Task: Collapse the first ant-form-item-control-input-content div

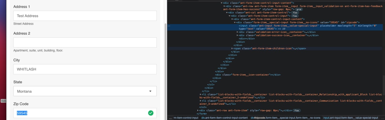Action: point(222,3)
